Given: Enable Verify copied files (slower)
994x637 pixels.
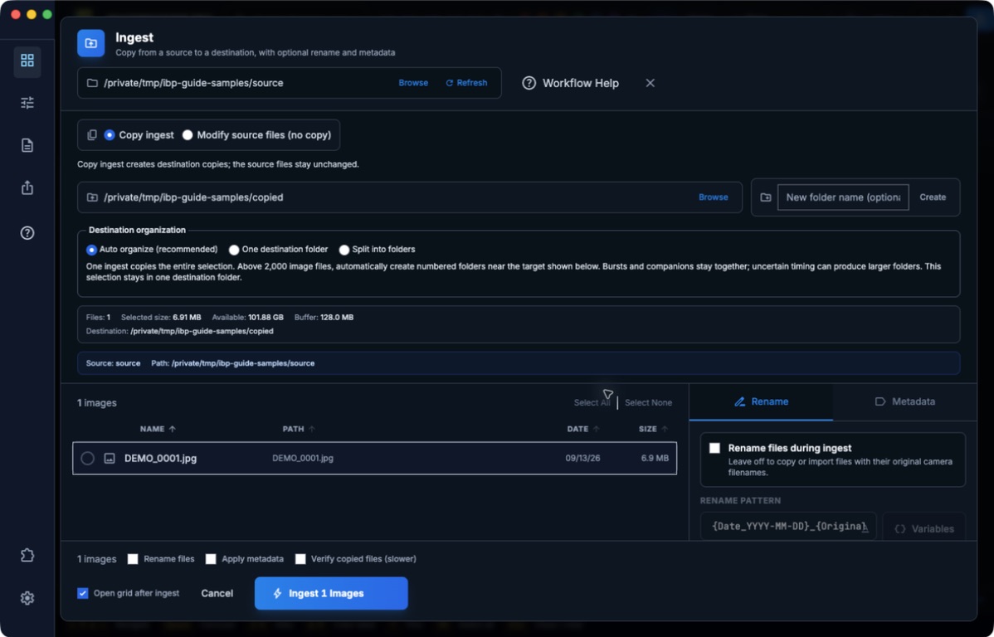Looking at the screenshot, I should [300, 559].
